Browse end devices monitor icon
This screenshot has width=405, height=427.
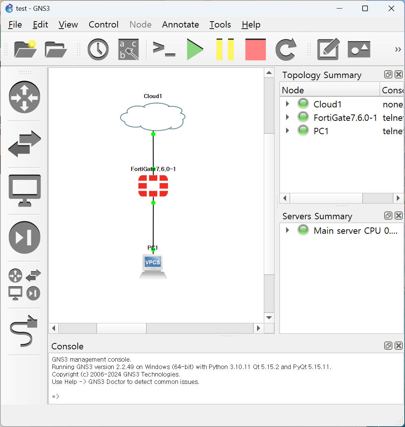pyautogui.click(x=25, y=191)
